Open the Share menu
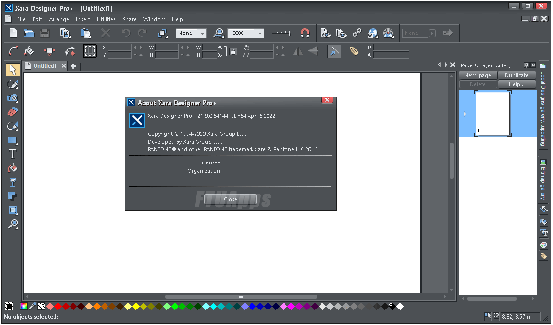553x325 pixels. click(x=129, y=19)
